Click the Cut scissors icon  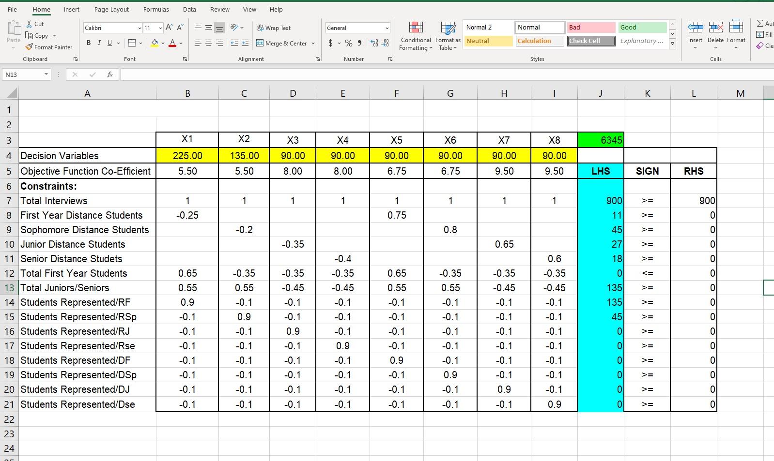pos(29,24)
